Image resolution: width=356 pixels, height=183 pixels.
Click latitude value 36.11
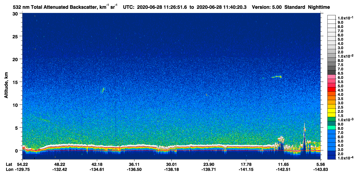coord(134,164)
